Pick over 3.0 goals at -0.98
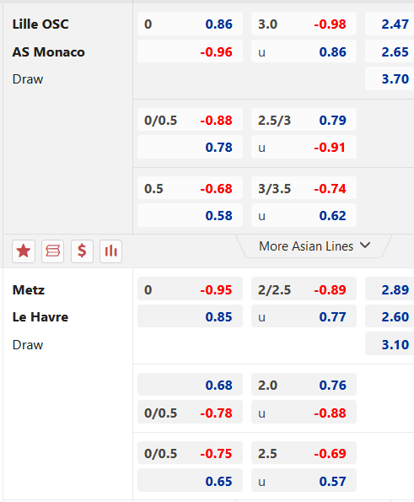Viewport: 414px width, 502px height. [304, 24]
